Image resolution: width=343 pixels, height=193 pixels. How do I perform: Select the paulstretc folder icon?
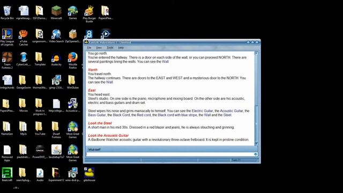coord(24,152)
